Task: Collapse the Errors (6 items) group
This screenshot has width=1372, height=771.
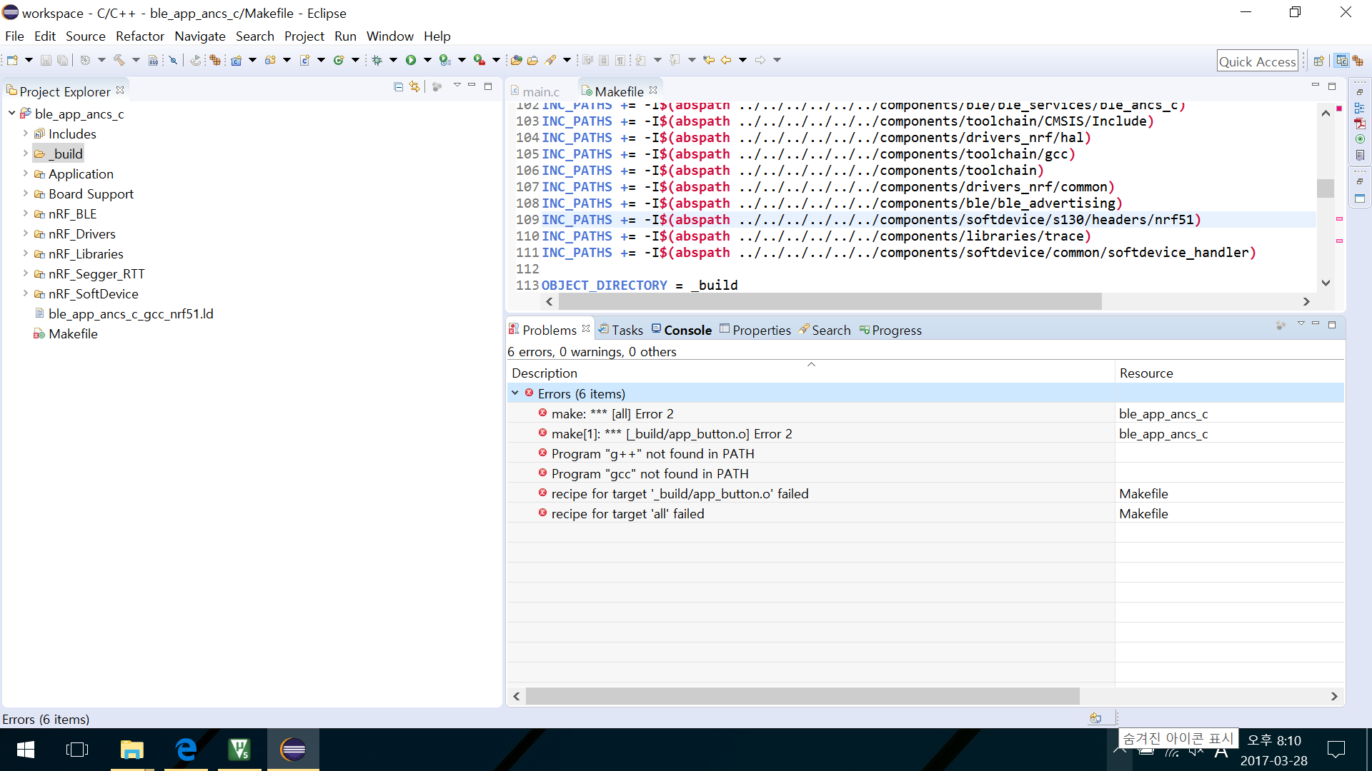Action: click(515, 393)
